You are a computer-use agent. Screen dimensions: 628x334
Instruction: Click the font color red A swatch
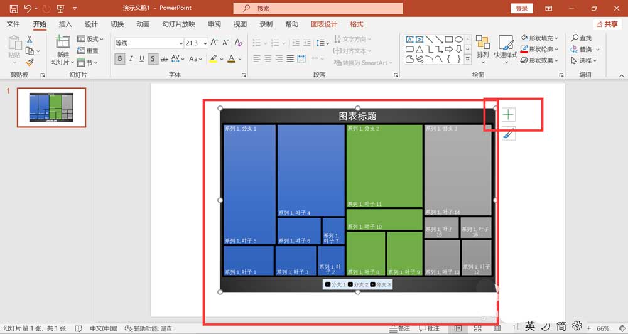tap(231, 59)
